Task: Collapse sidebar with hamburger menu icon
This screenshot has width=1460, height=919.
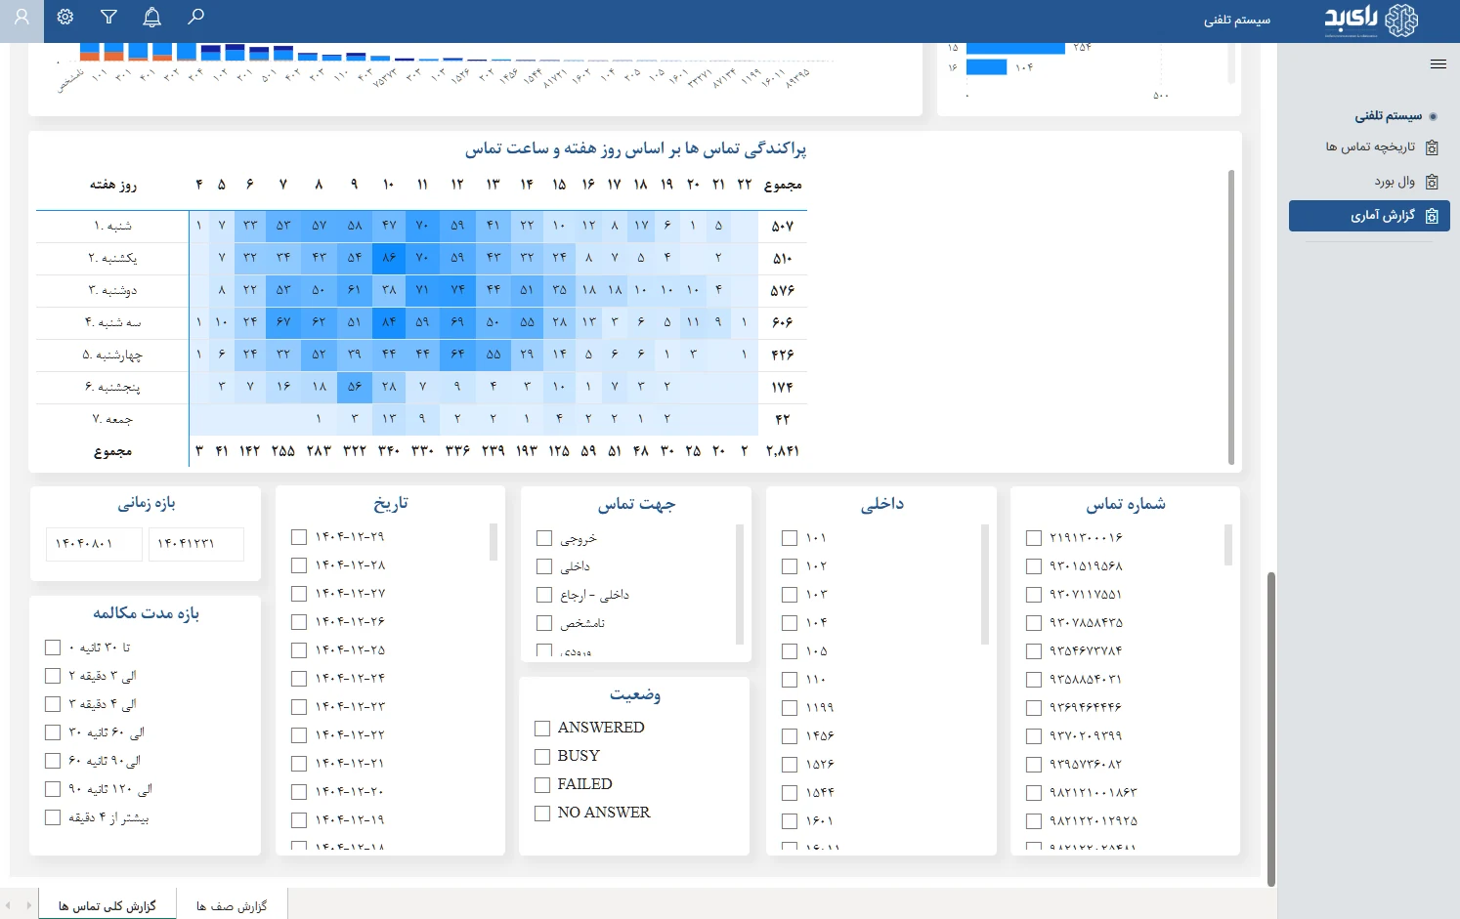Action: point(1438,64)
